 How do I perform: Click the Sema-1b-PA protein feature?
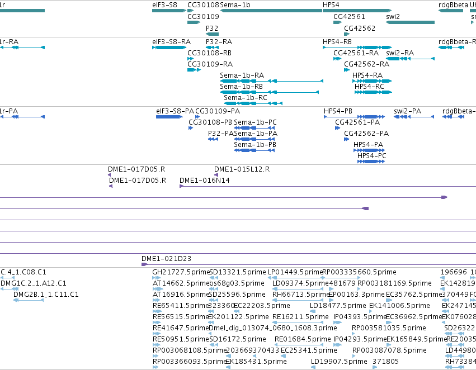(255, 139)
